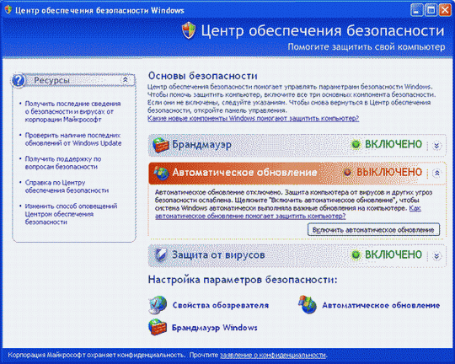Maximize the Security Center window

click(x=431, y=10)
